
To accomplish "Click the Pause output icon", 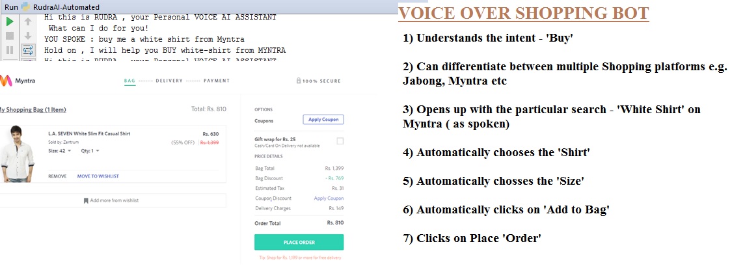I will pyautogui.click(x=10, y=50).
